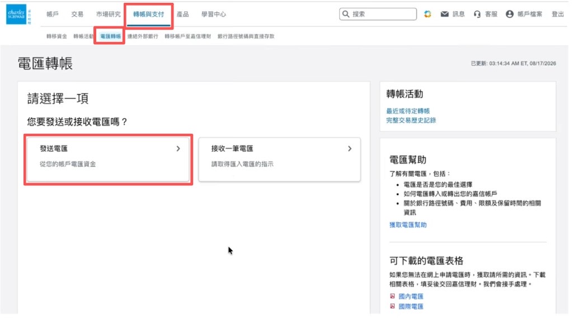Click the PDF icon beside 國內電匯

[x=392, y=296]
